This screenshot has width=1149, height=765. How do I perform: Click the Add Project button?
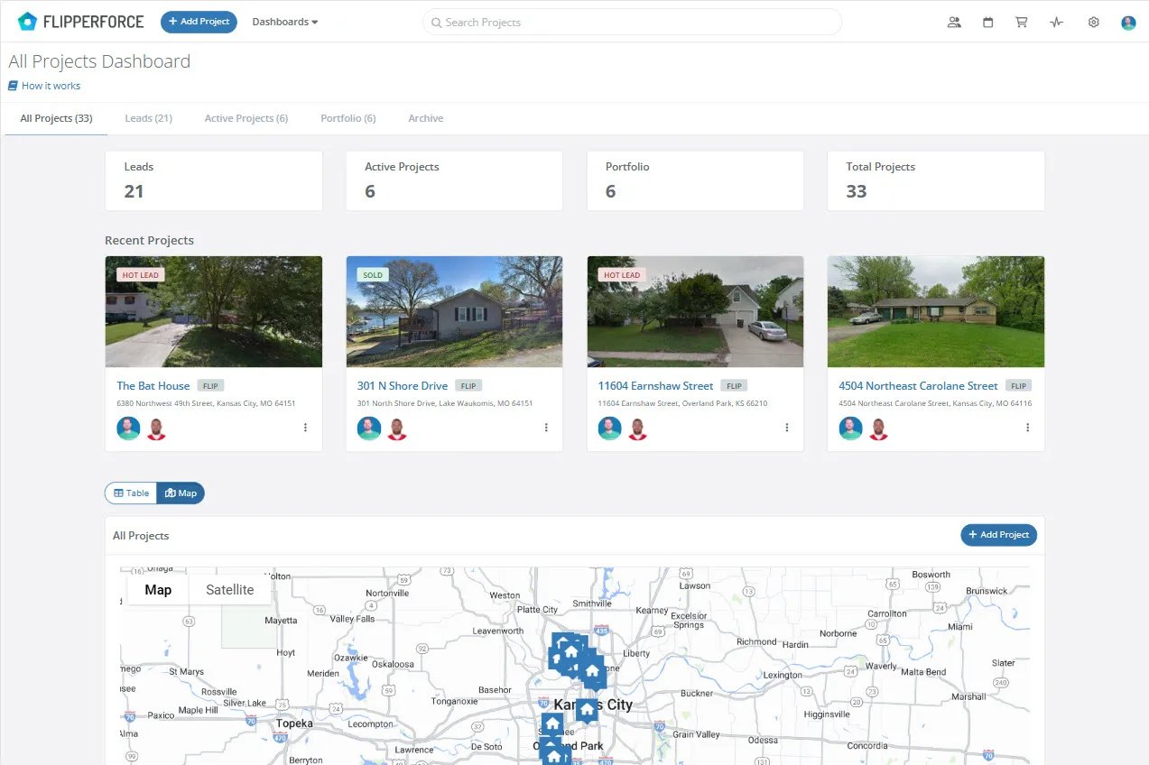click(x=199, y=21)
